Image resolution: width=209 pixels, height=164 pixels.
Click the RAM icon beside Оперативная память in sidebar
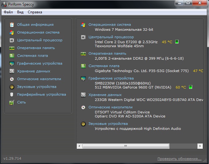(x=12, y=48)
